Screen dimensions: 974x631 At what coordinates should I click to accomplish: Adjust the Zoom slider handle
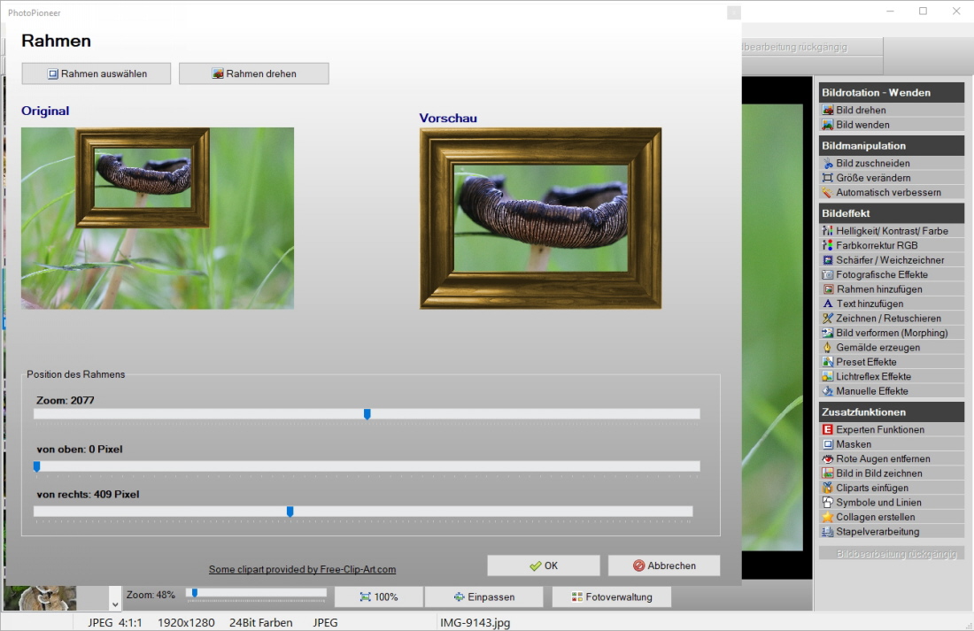(367, 414)
